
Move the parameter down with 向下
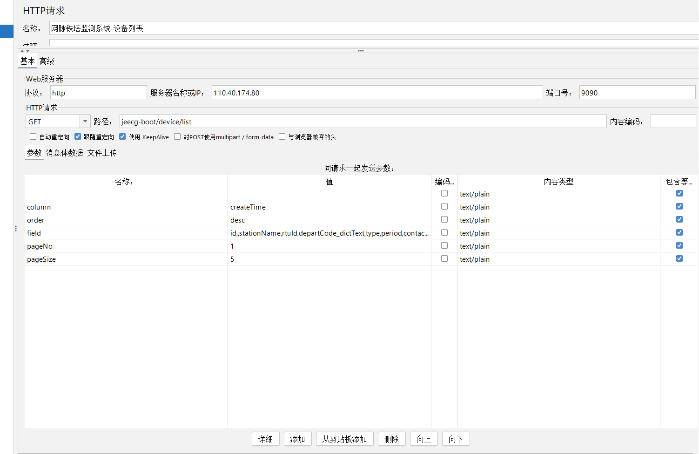tap(456, 439)
